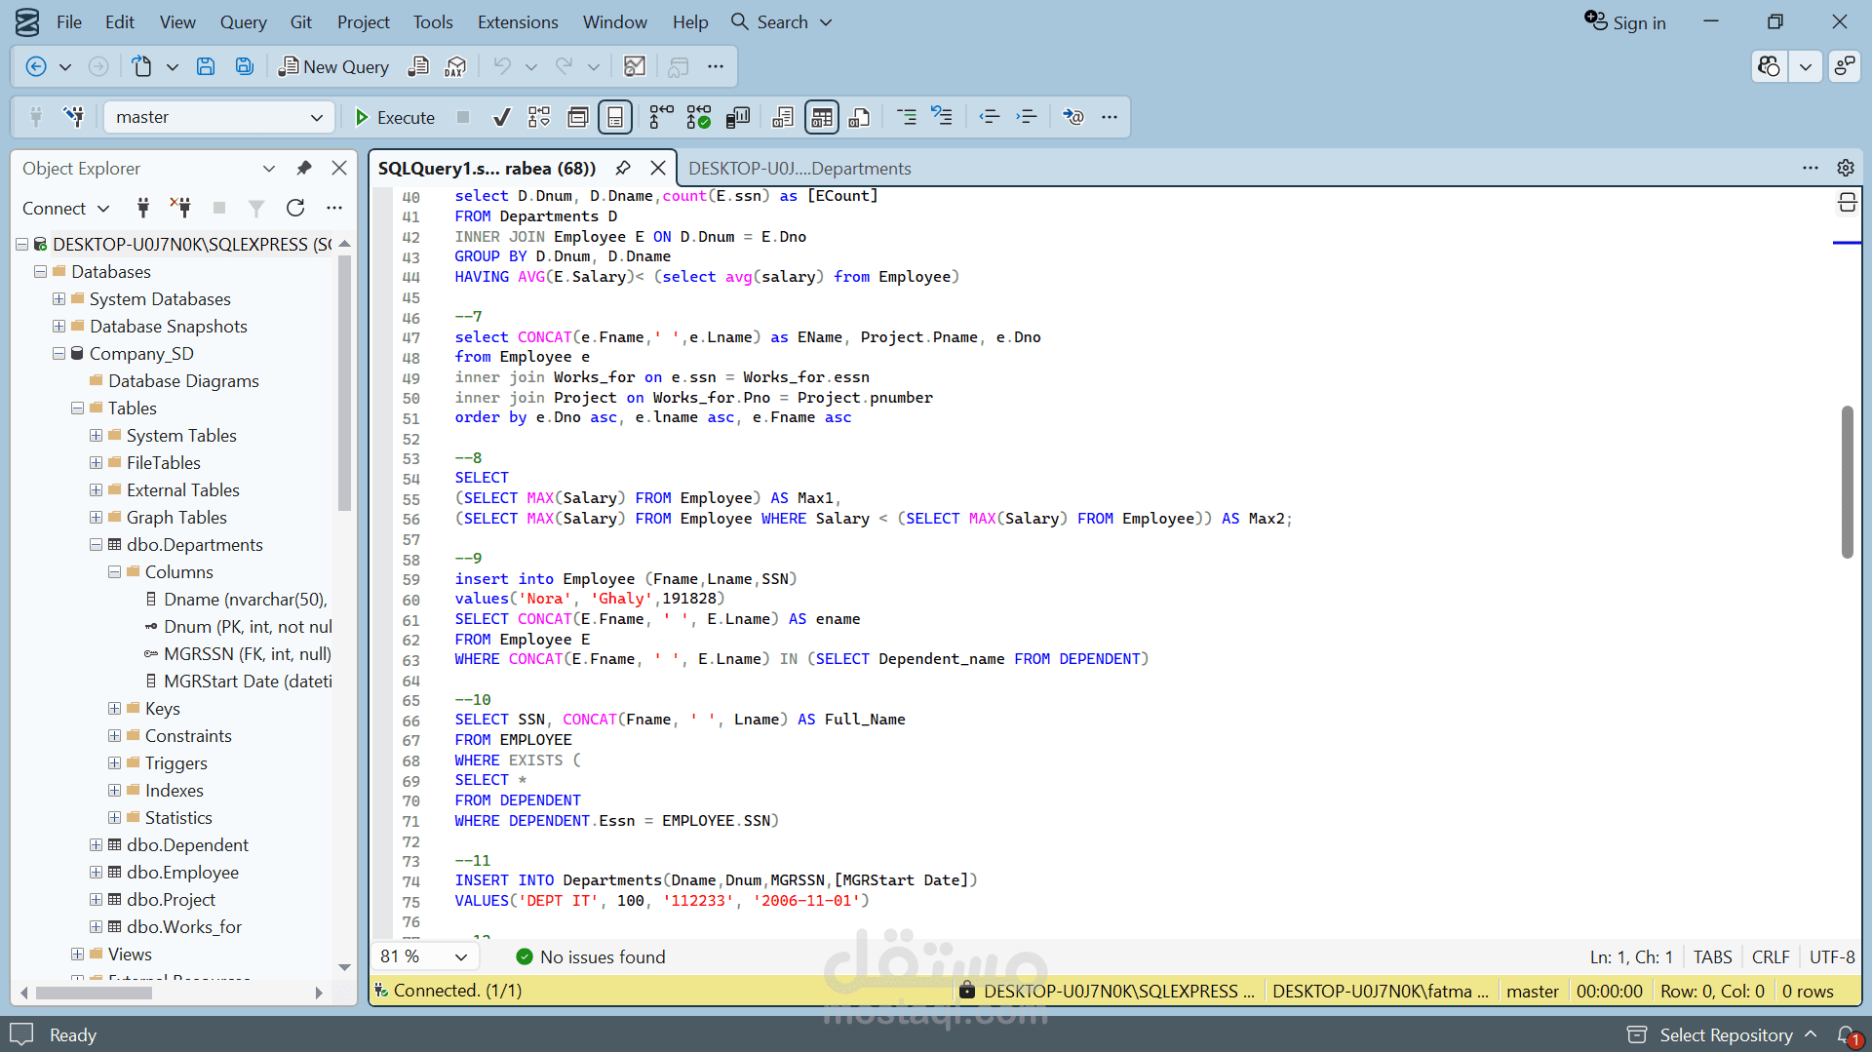Image resolution: width=1872 pixels, height=1053 pixels.
Task: Open the Extensions menu
Action: (518, 21)
